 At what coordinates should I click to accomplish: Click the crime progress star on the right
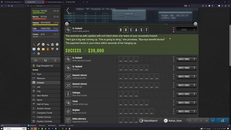[x=196, y=24]
